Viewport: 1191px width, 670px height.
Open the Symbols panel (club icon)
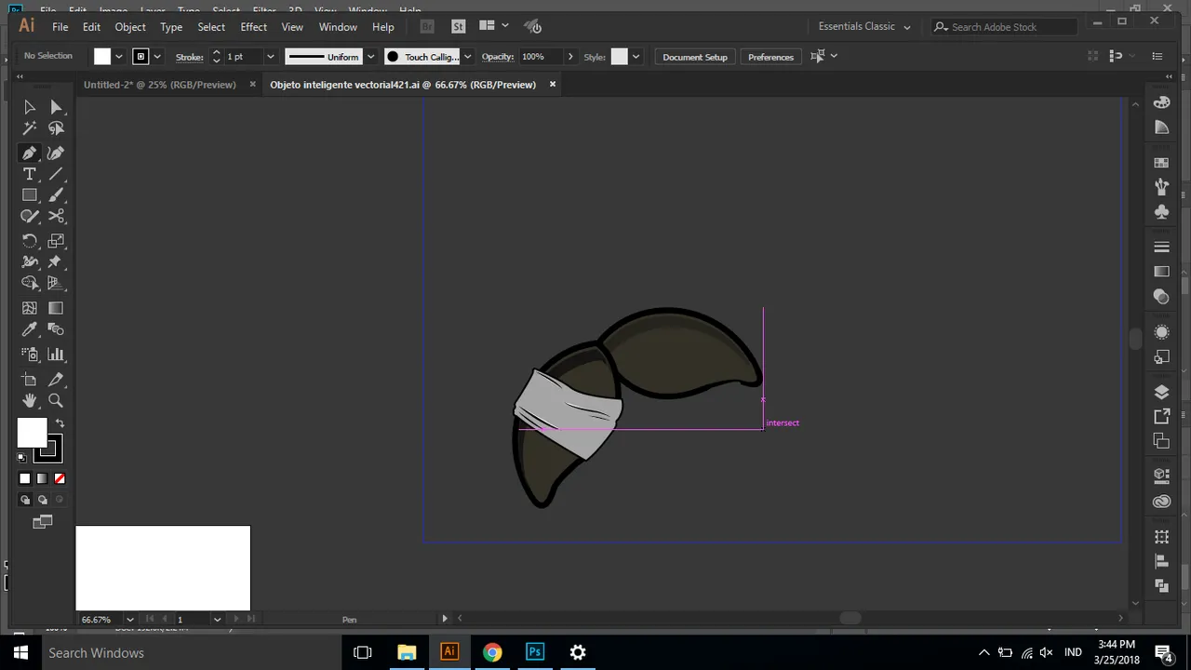pos(1161,212)
